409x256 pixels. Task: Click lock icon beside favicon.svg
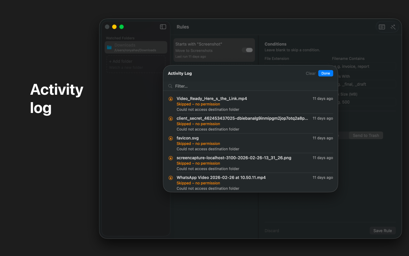pyautogui.click(x=171, y=138)
